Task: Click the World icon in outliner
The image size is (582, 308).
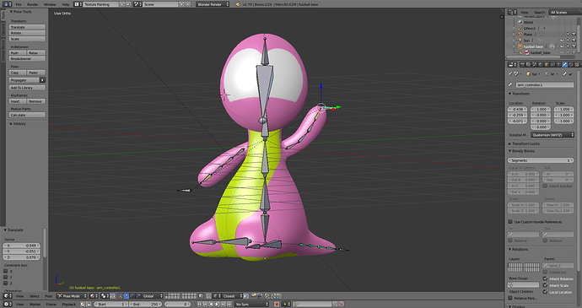Action: tap(520, 22)
